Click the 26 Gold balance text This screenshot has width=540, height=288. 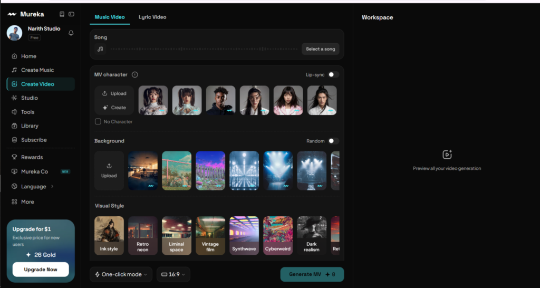pos(45,255)
